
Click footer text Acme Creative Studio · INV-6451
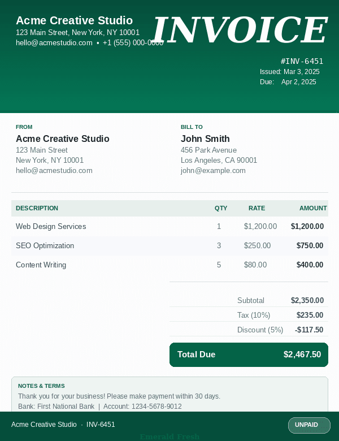click(x=63, y=425)
